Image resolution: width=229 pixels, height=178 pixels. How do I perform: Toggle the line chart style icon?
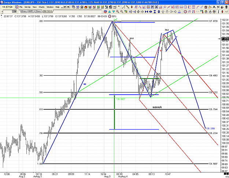tap(226, 11)
